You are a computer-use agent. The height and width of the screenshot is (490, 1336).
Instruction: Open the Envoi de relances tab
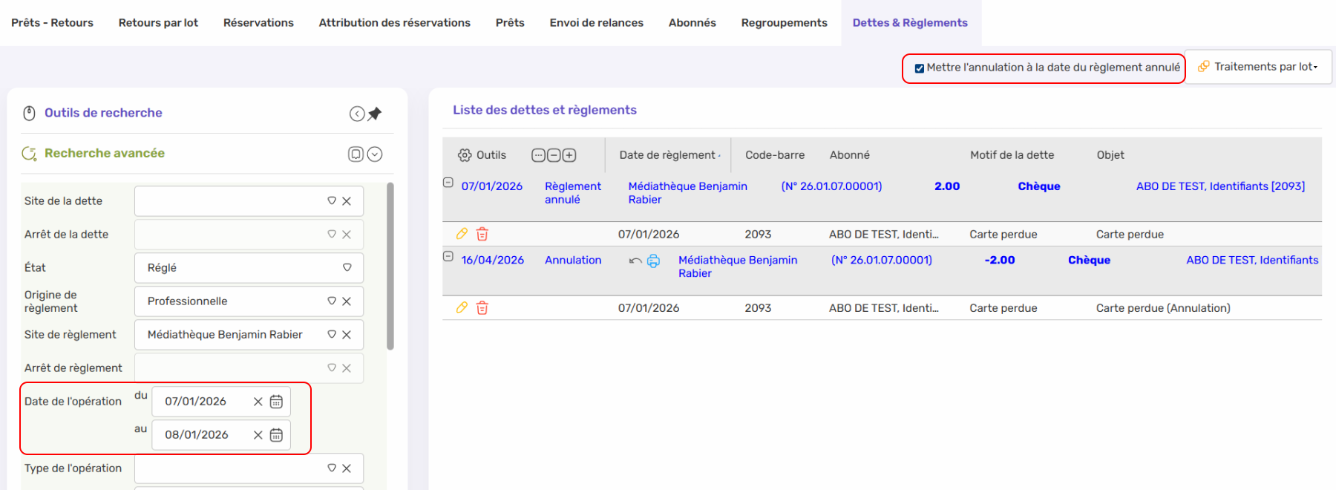coord(596,23)
